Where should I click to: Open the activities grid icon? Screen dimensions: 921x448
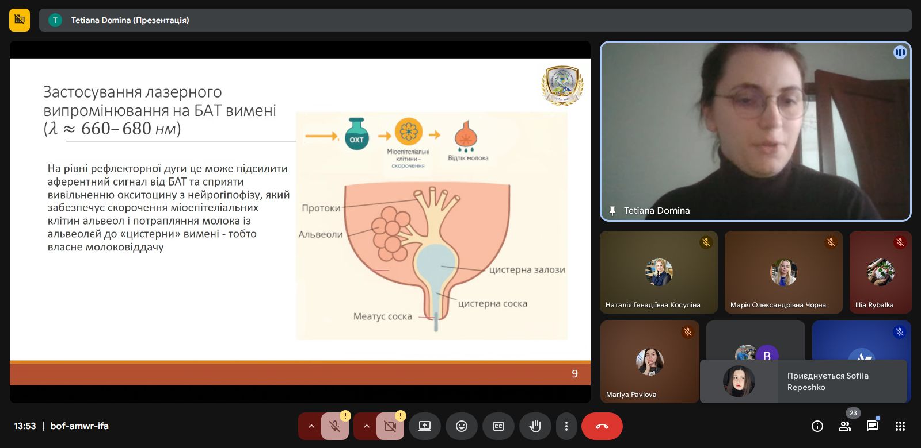[900, 426]
